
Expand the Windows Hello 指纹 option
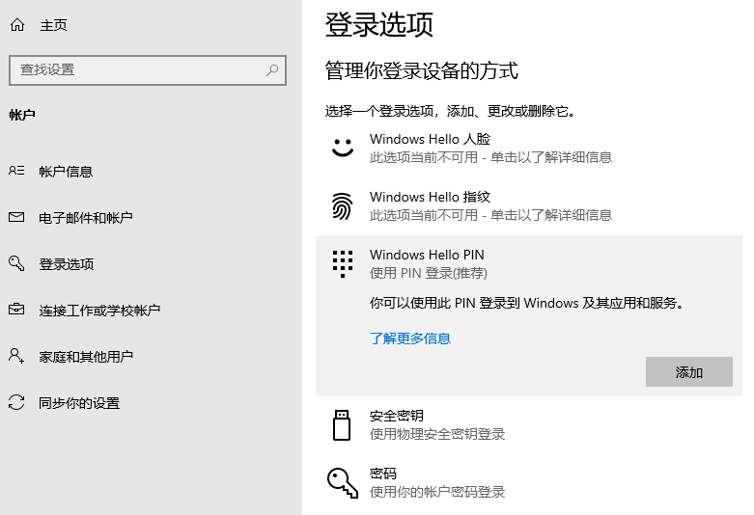(x=529, y=206)
